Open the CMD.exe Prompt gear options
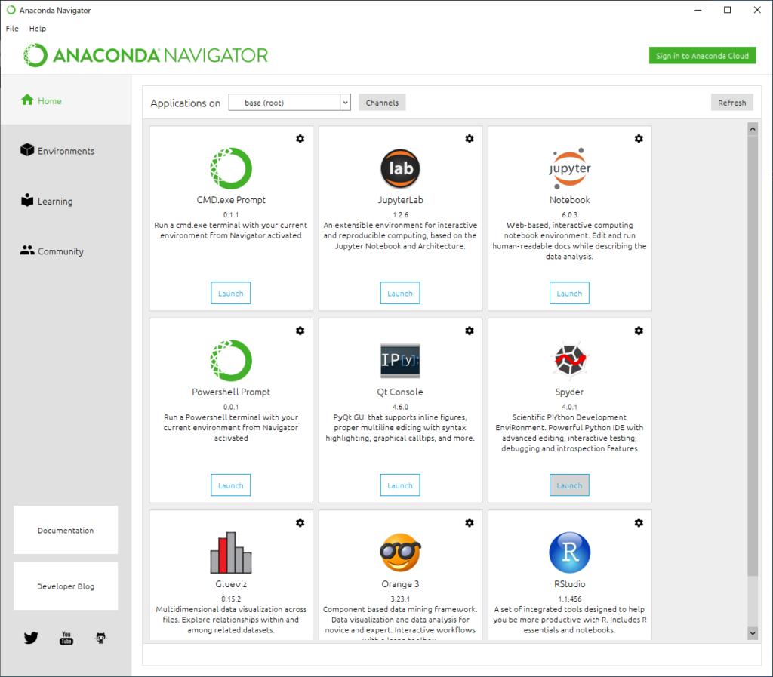Screen dimensions: 773x677 tap(300, 139)
